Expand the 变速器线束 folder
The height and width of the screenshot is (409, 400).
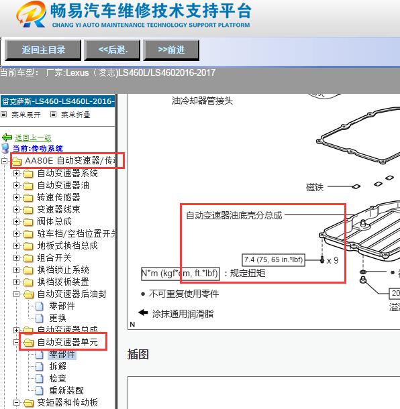[x=16, y=209]
